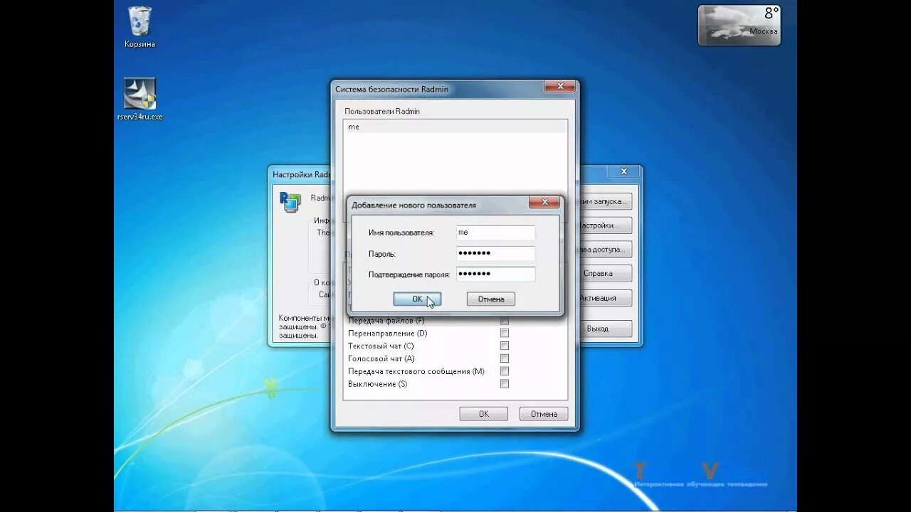Click the Выход button in Настройки Radmin
The width and height of the screenshot is (911, 512).
pyautogui.click(x=606, y=329)
